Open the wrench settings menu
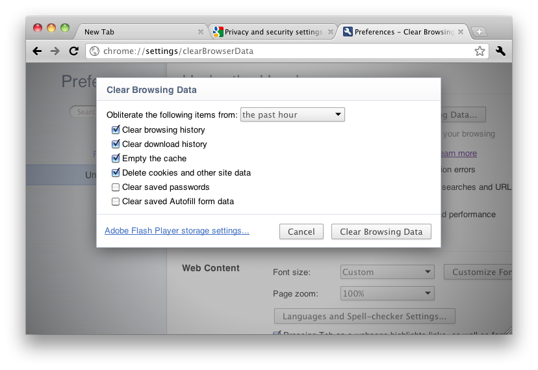 point(500,51)
